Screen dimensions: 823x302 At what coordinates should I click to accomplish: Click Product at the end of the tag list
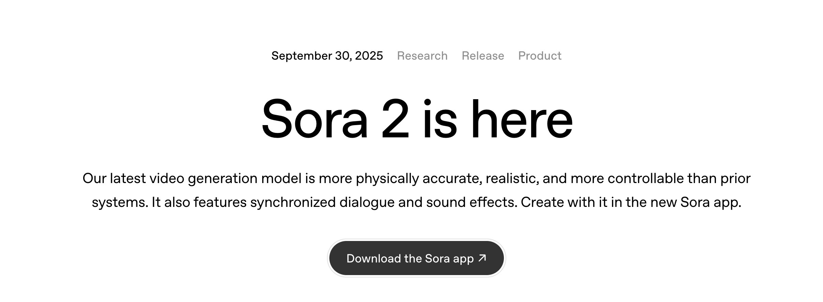539,56
